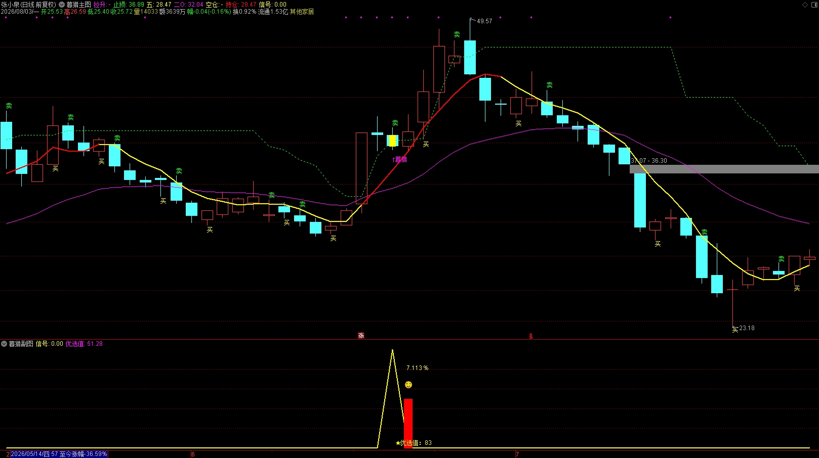Click the magenta f暮猎 signal label
The image size is (819, 458).
click(400, 159)
